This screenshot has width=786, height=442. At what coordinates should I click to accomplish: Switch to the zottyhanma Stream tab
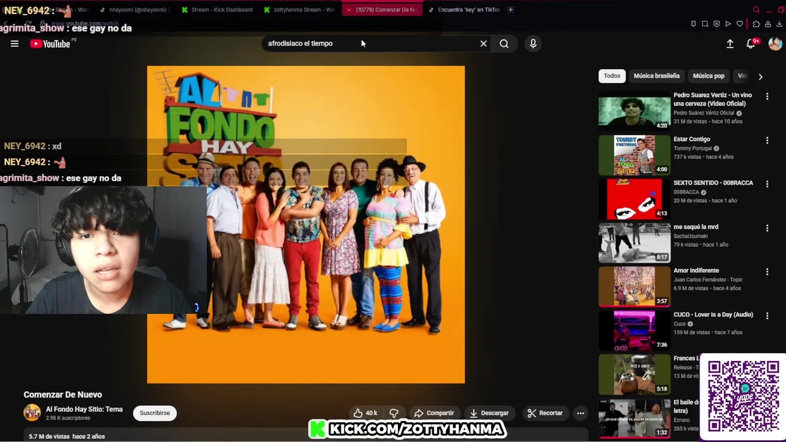(300, 10)
